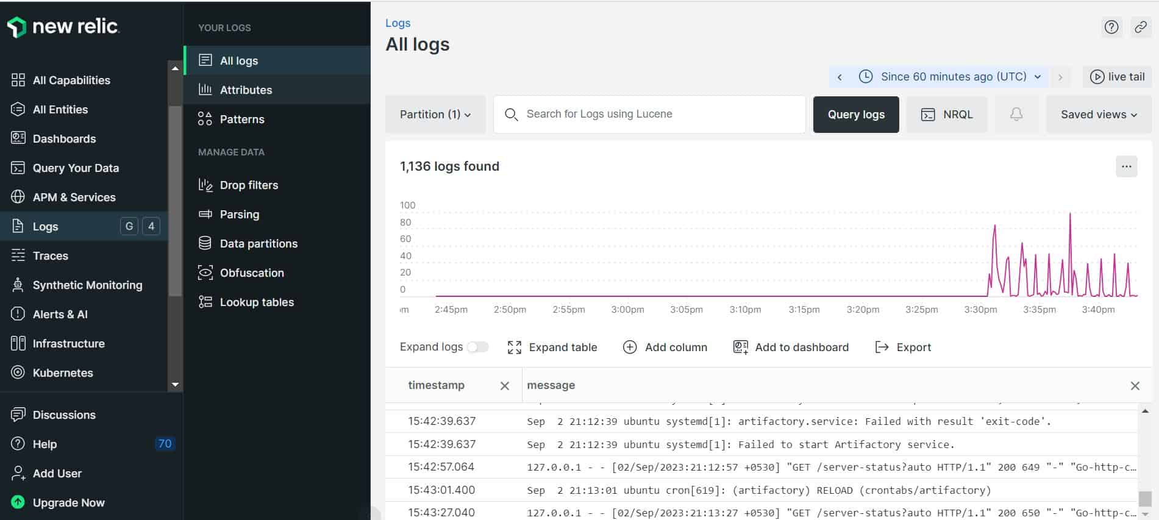Image resolution: width=1159 pixels, height=520 pixels.
Task: Go to previous time range arrow
Action: [x=840, y=77]
